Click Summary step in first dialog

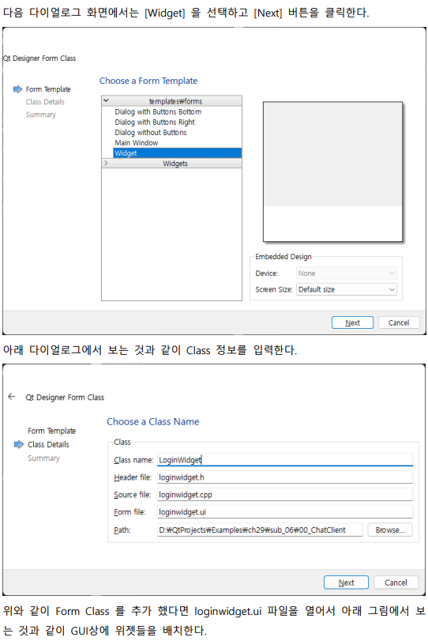click(x=41, y=115)
